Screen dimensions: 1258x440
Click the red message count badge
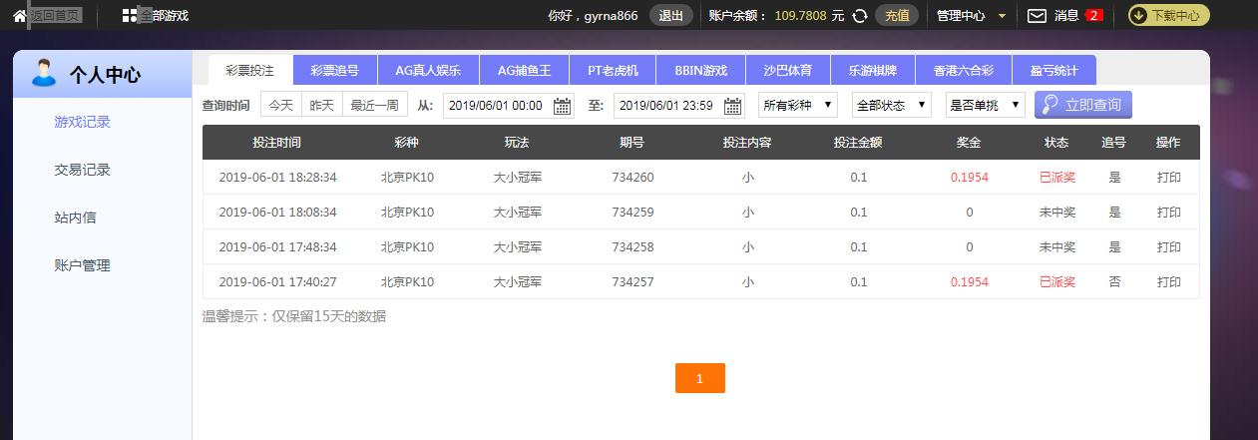point(1093,16)
